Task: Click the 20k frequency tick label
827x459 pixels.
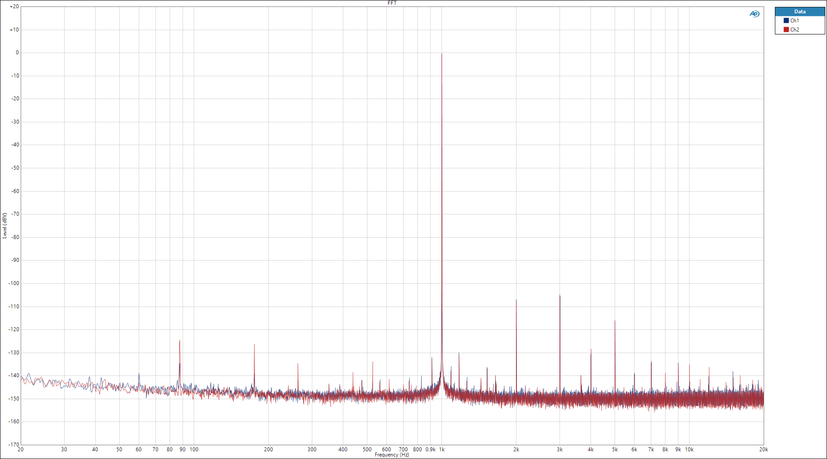Action: pyautogui.click(x=763, y=449)
